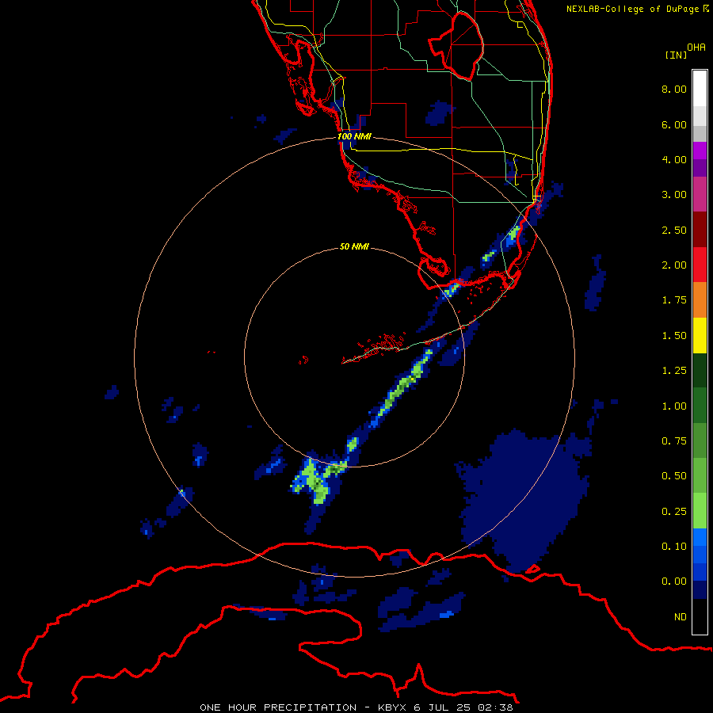Click the NEXLAB-College of DuPage credit text

pyautogui.click(x=633, y=9)
